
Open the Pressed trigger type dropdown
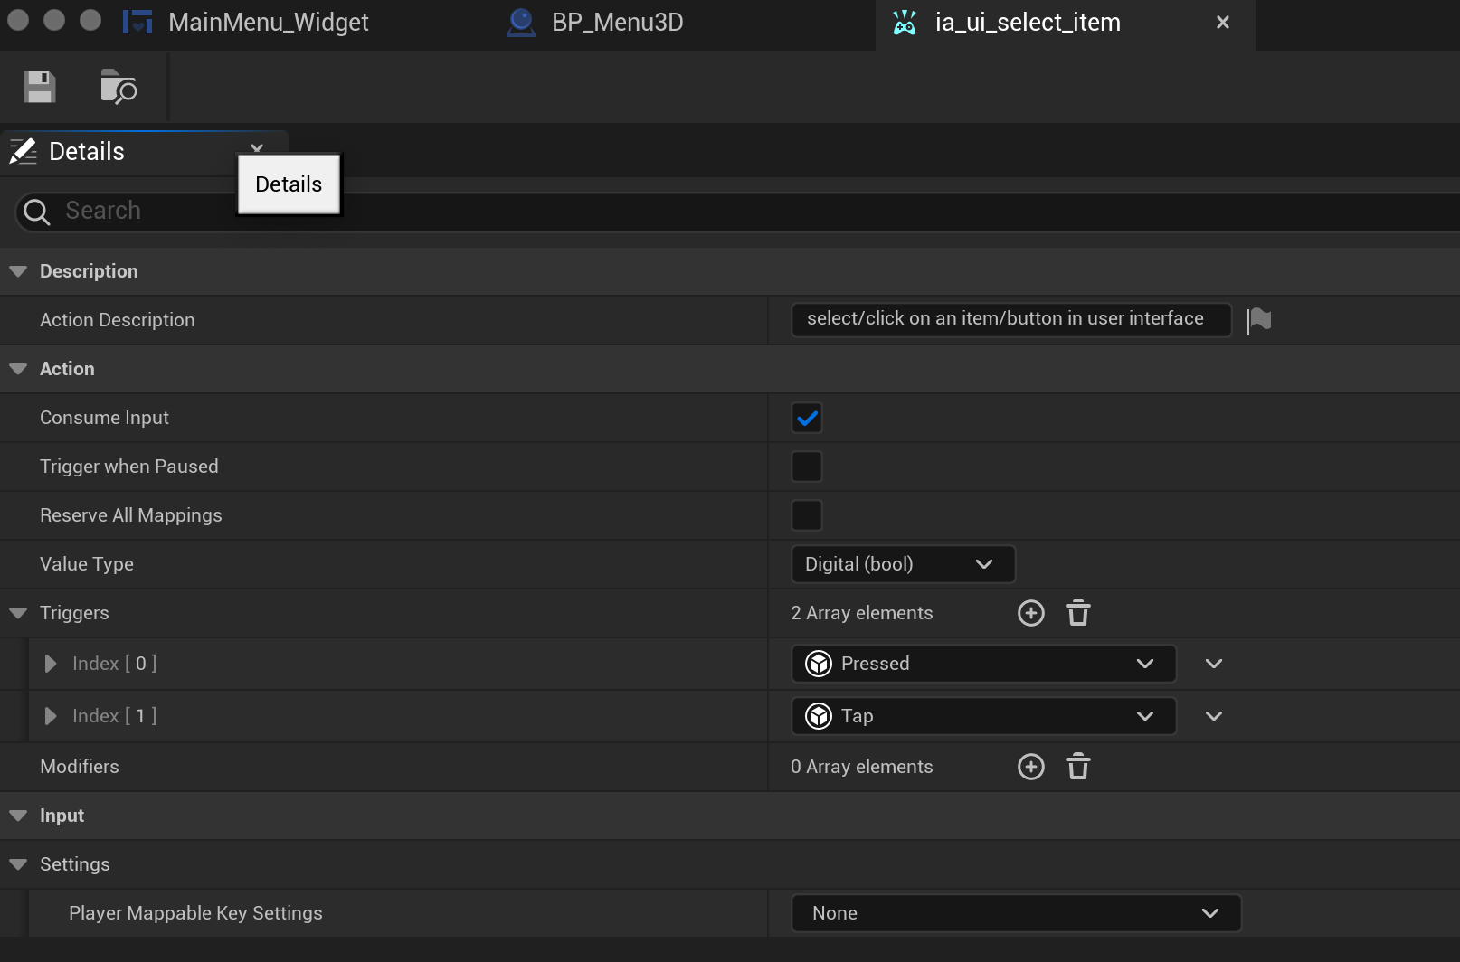click(x=983, y=664)
